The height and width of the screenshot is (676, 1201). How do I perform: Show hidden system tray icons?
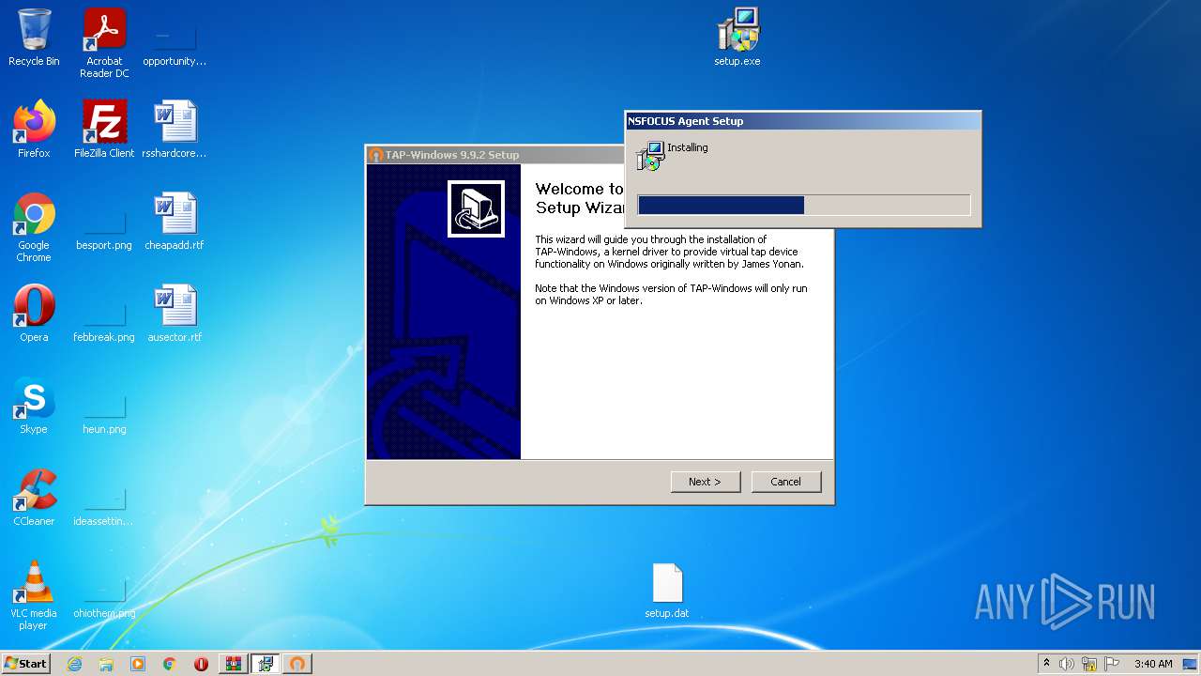pyautogui.click(x=1047, y=664)
